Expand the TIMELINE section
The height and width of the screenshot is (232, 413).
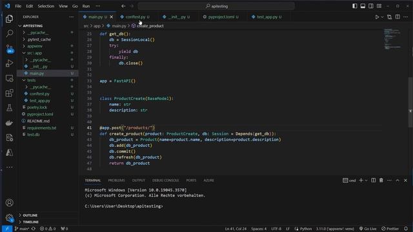[30, 222]
